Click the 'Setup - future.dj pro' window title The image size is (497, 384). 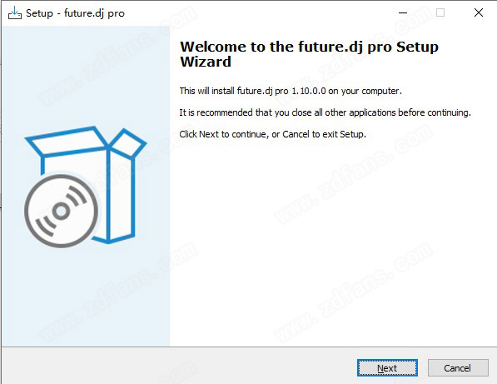75,13
